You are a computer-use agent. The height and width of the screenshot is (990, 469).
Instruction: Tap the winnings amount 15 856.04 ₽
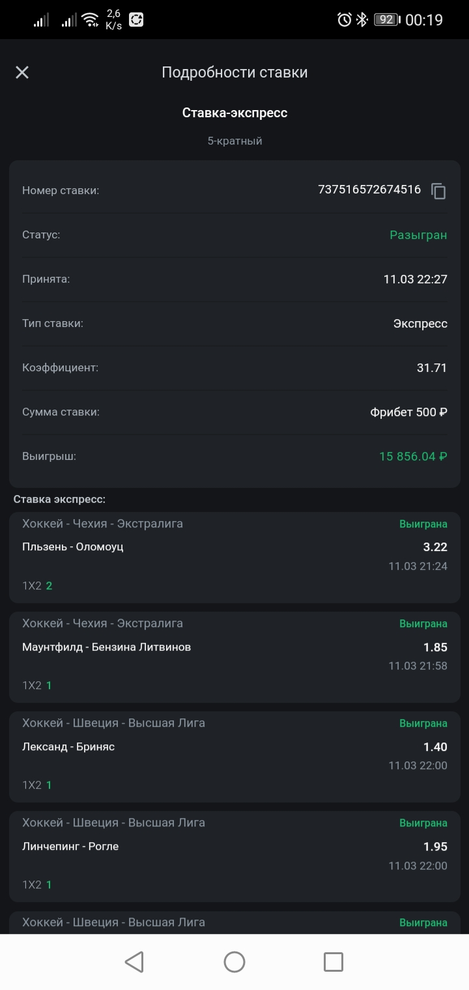coord(413,457)
